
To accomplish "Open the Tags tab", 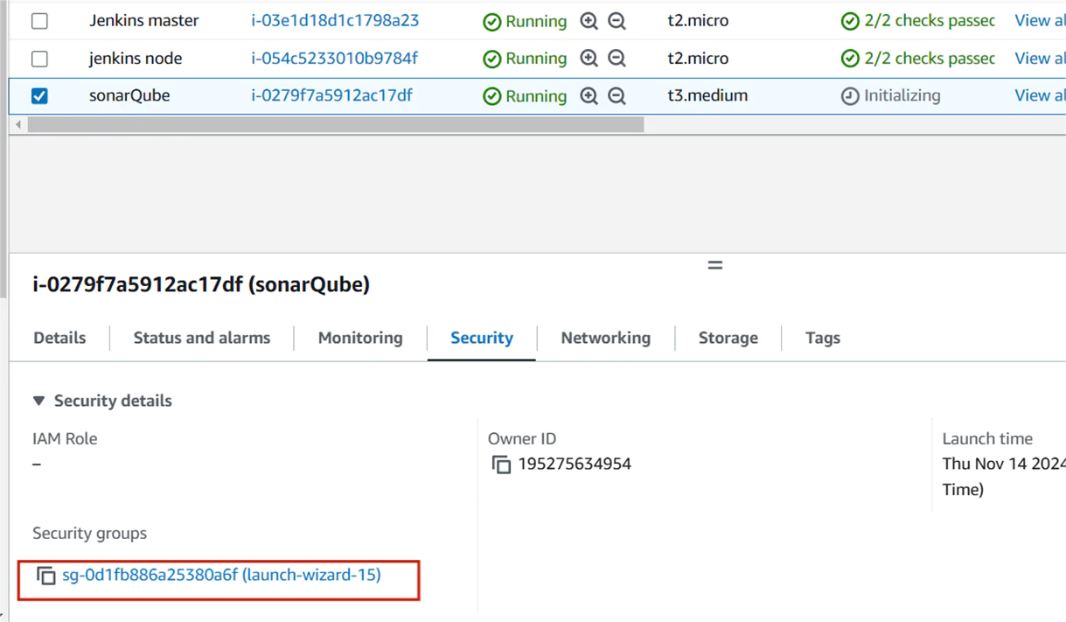I will (x=823, y=338).
